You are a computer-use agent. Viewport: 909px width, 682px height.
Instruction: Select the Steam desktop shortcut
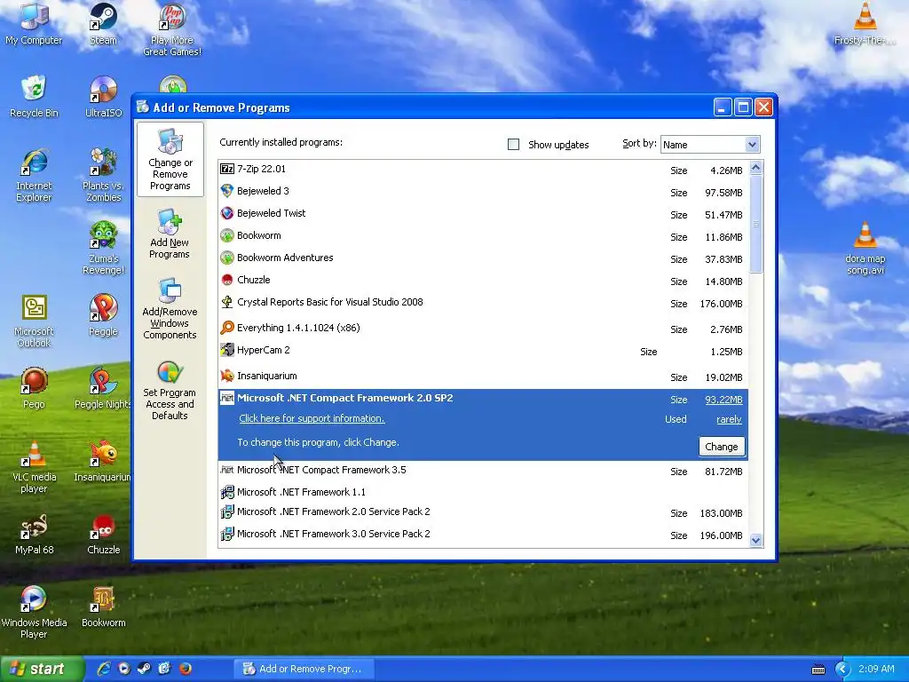coord(103,24)
